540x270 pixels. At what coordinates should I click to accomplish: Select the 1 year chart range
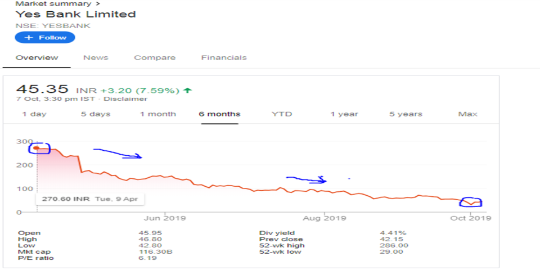click(344, 114)
